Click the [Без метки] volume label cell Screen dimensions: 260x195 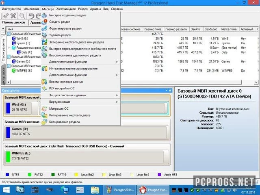point(229,48)
